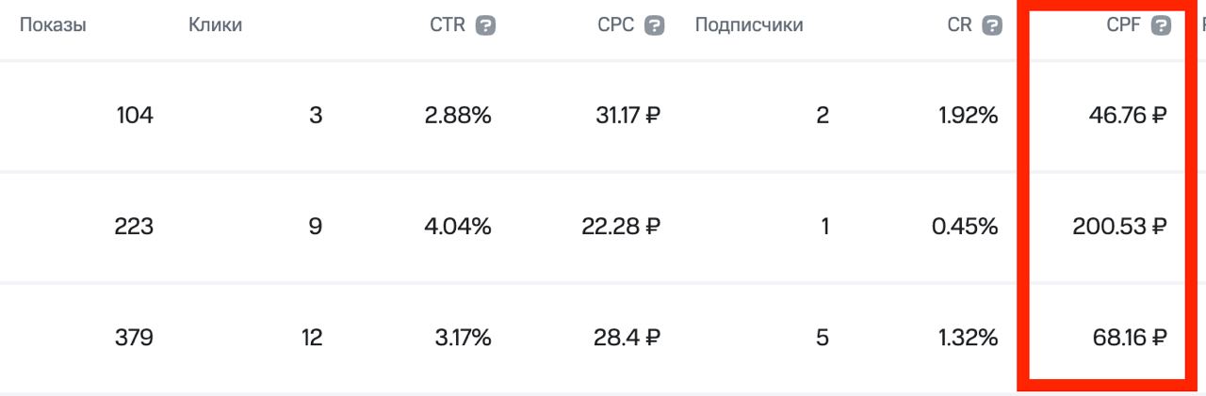Show the CPF help icon hint
Image resolution: width=1206 pixels, height=396 pixels.
[1161, 26]
